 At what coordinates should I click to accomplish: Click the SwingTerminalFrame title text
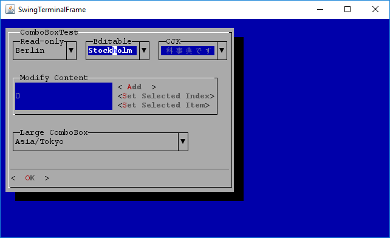[x=52, y=10]
